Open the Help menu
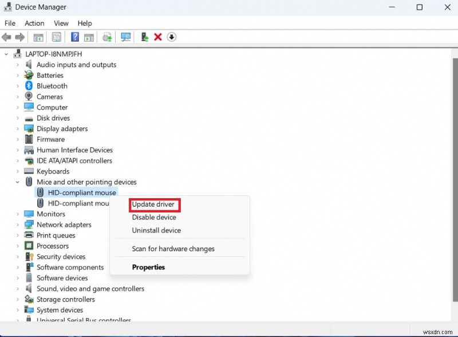This screenshot has width=458, height=337. [85, 23]
